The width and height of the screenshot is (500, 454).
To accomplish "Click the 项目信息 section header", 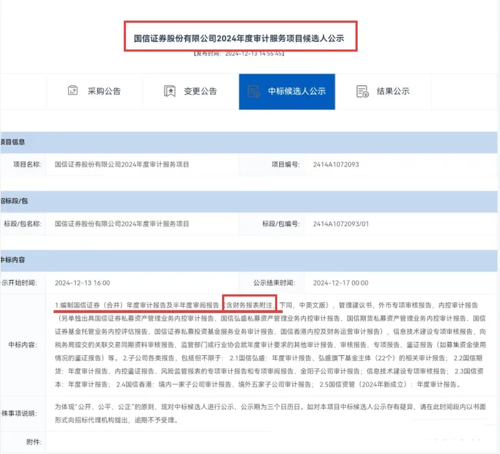I will pyautogui.click(x=249, y=142).
